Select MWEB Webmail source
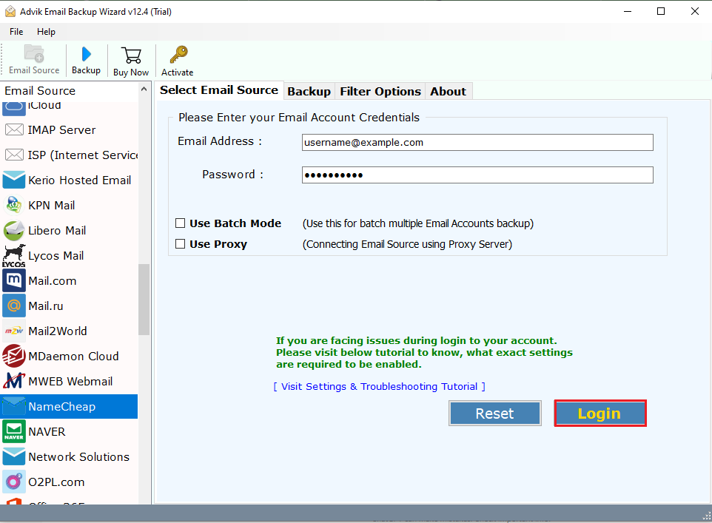The height and width of the screenshot is (523, 712). pyautogui.click(x=70, y=382)
